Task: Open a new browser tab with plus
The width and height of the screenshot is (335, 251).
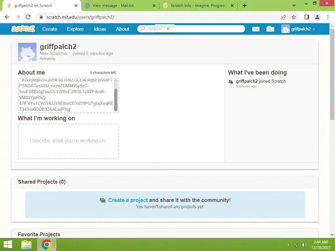Action: tap(245, 6)
